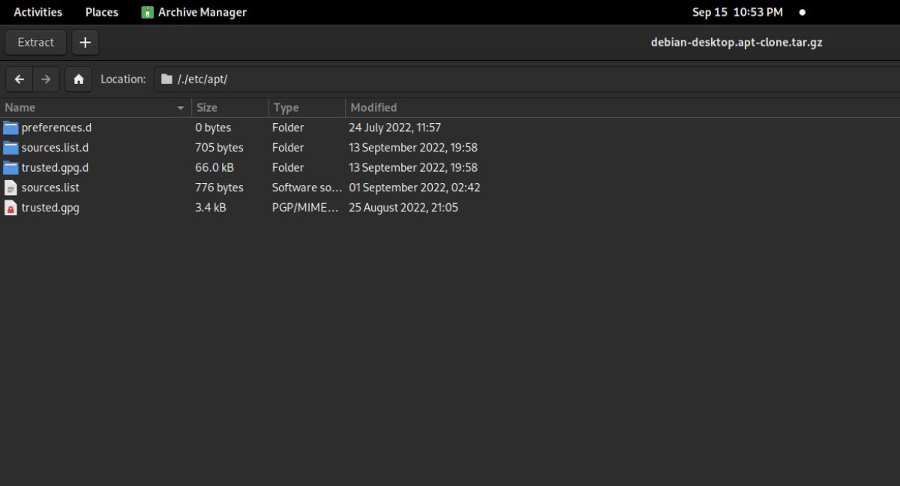Open the Activities overview
Screen dimensions: 900x486
pyautogui.click(x=37, y=11)
